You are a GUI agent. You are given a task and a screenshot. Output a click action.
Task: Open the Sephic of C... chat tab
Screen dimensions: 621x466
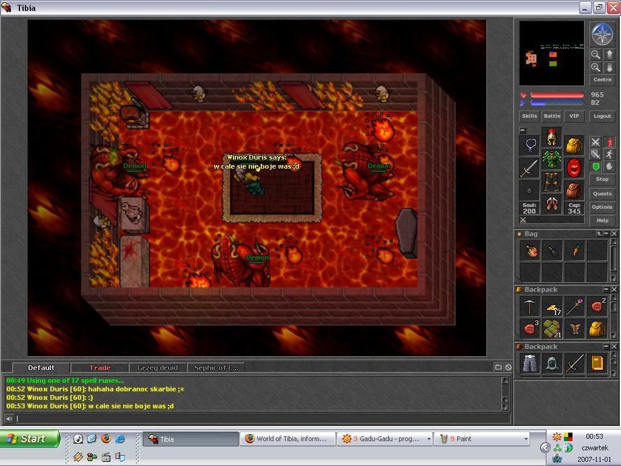point(217,368)
